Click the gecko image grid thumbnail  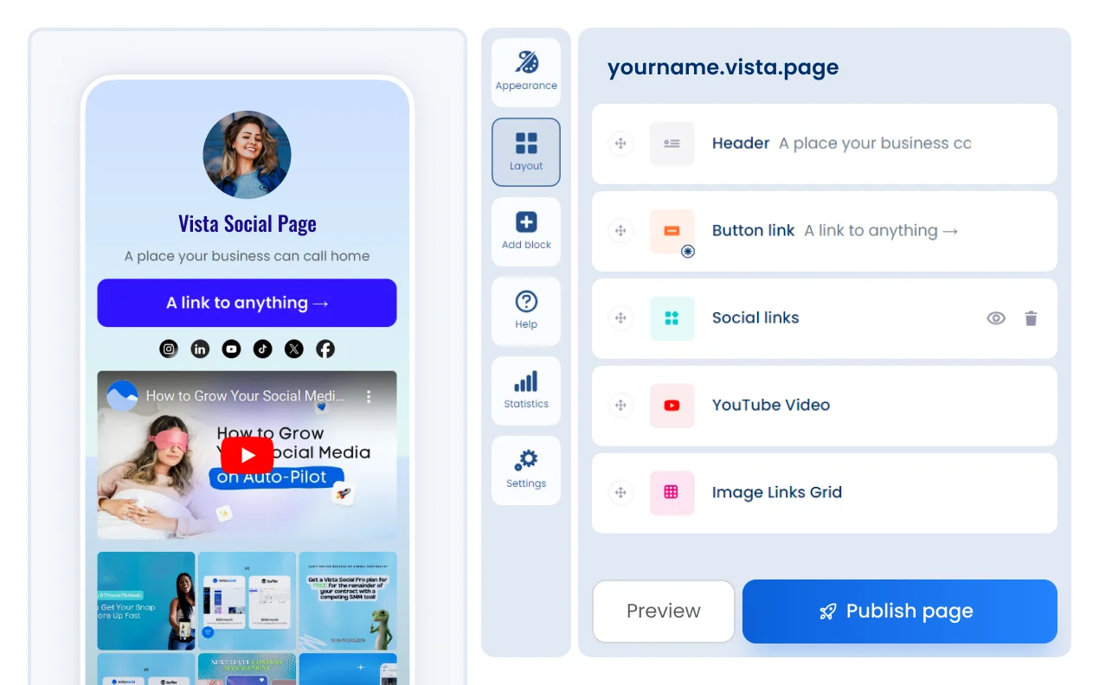348,601
